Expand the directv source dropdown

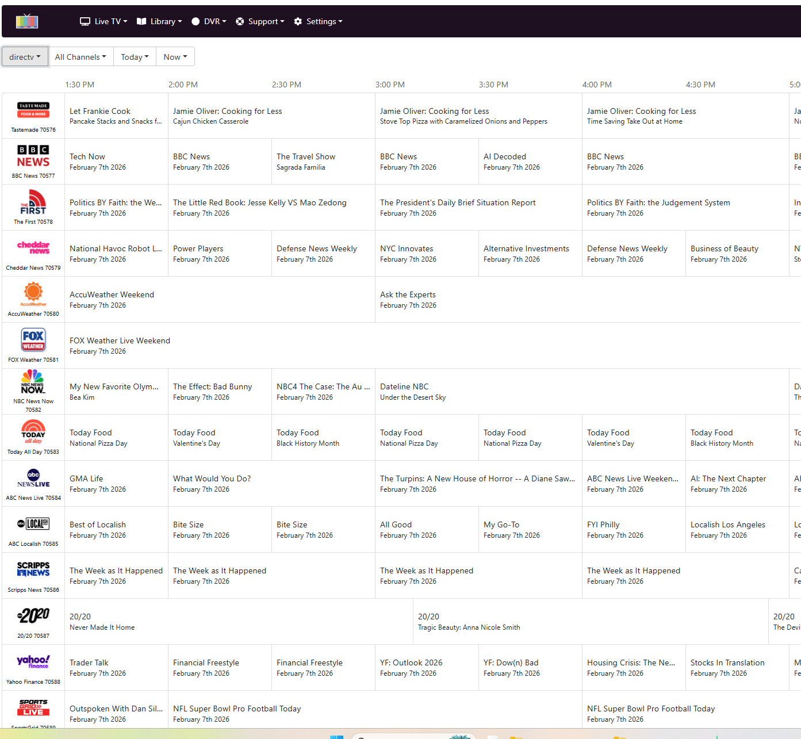pyautogui.click(x=25, y=57)
